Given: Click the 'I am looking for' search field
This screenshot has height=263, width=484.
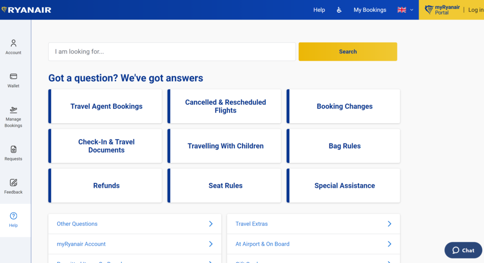Looking at the screenshot, I should (x=172, y=52).
